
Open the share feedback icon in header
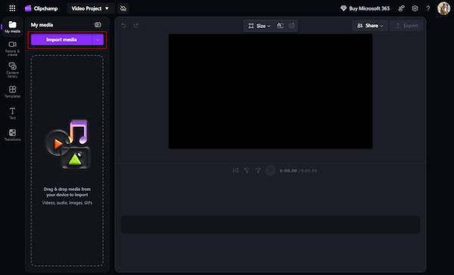point(401,8)
